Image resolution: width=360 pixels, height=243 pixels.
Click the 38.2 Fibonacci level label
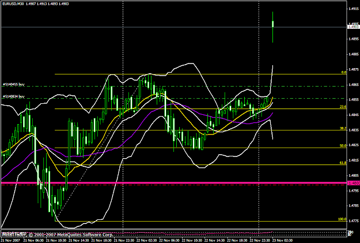coord(343,128)
